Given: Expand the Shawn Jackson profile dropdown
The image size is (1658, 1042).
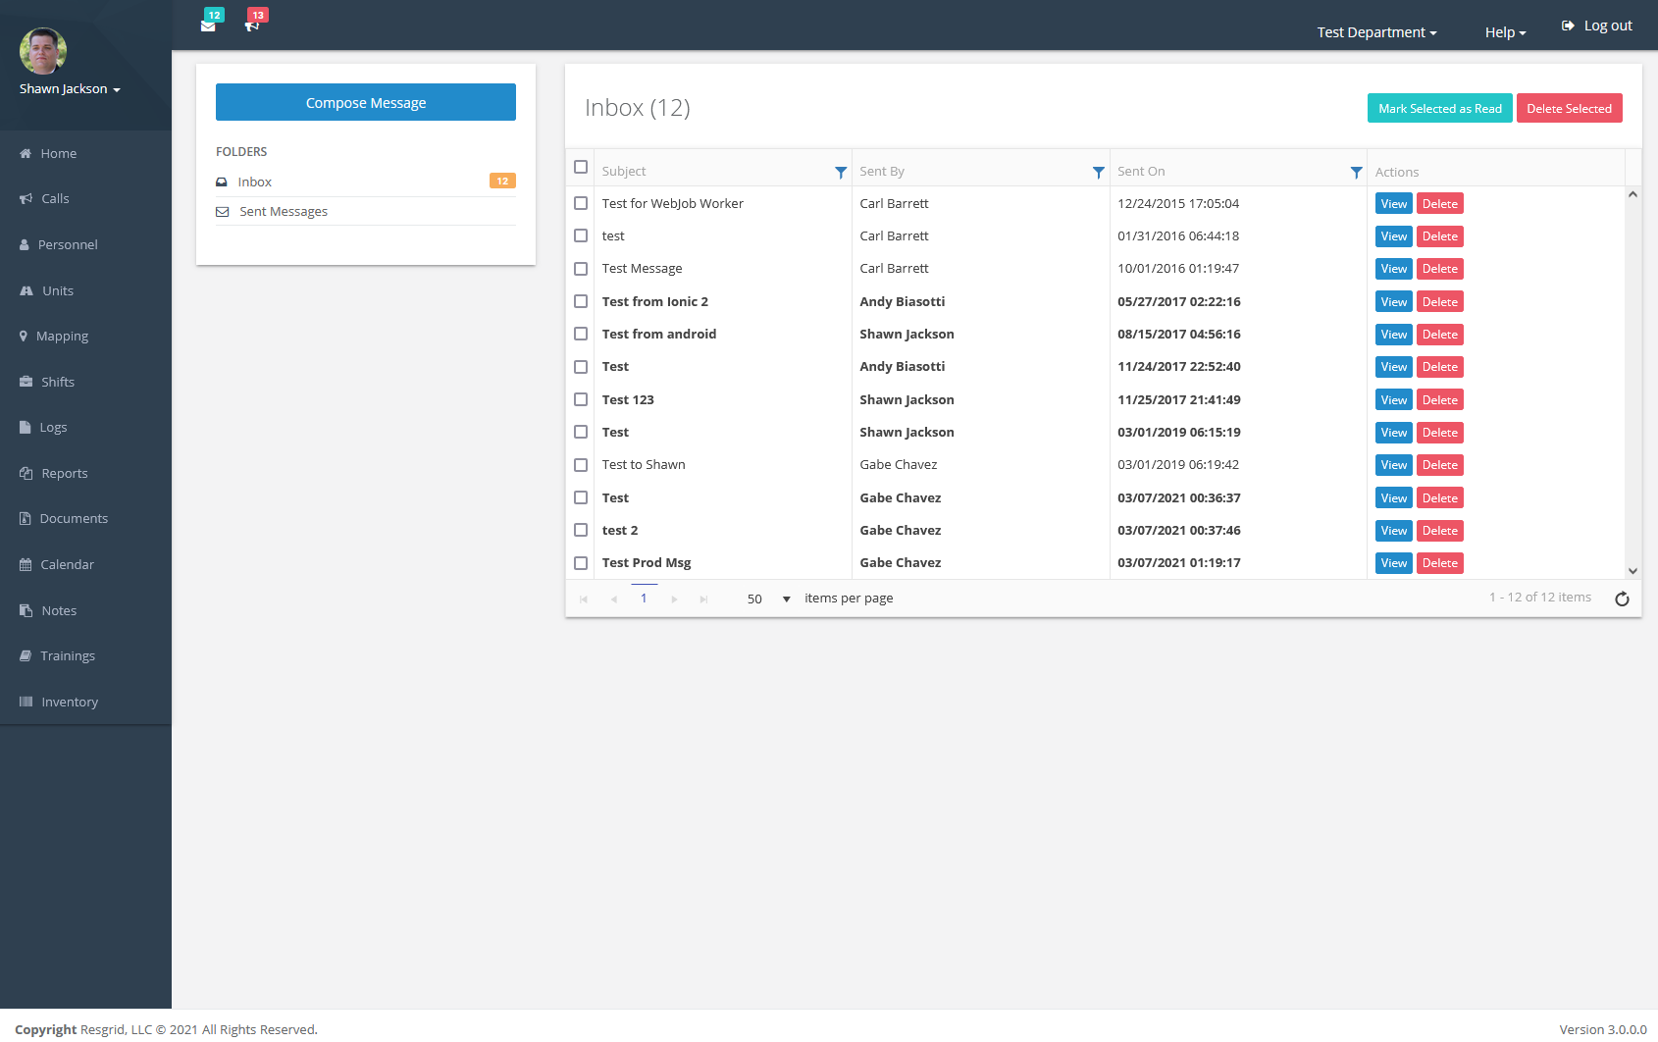Looking at the screenshot, I should pos(69,88).
